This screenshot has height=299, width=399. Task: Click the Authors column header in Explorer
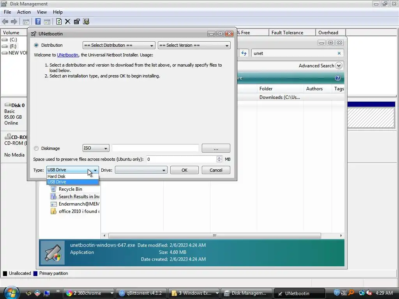pos(318,89)
